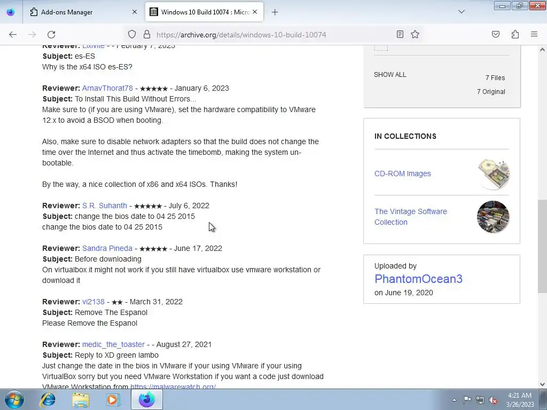Click 'on June 19, 2020' upload date
This screenshot has width=547, height=410.
pos(404,293)
